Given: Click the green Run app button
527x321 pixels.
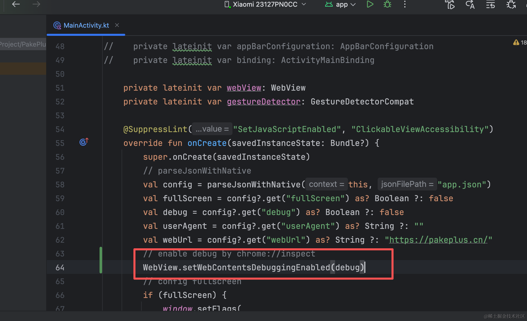Looking at the screenshot, I should click(x=370, y=4).
